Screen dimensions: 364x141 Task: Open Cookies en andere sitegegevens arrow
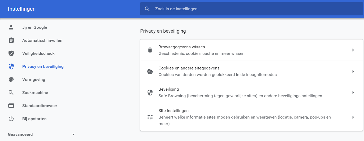point(353,71)
